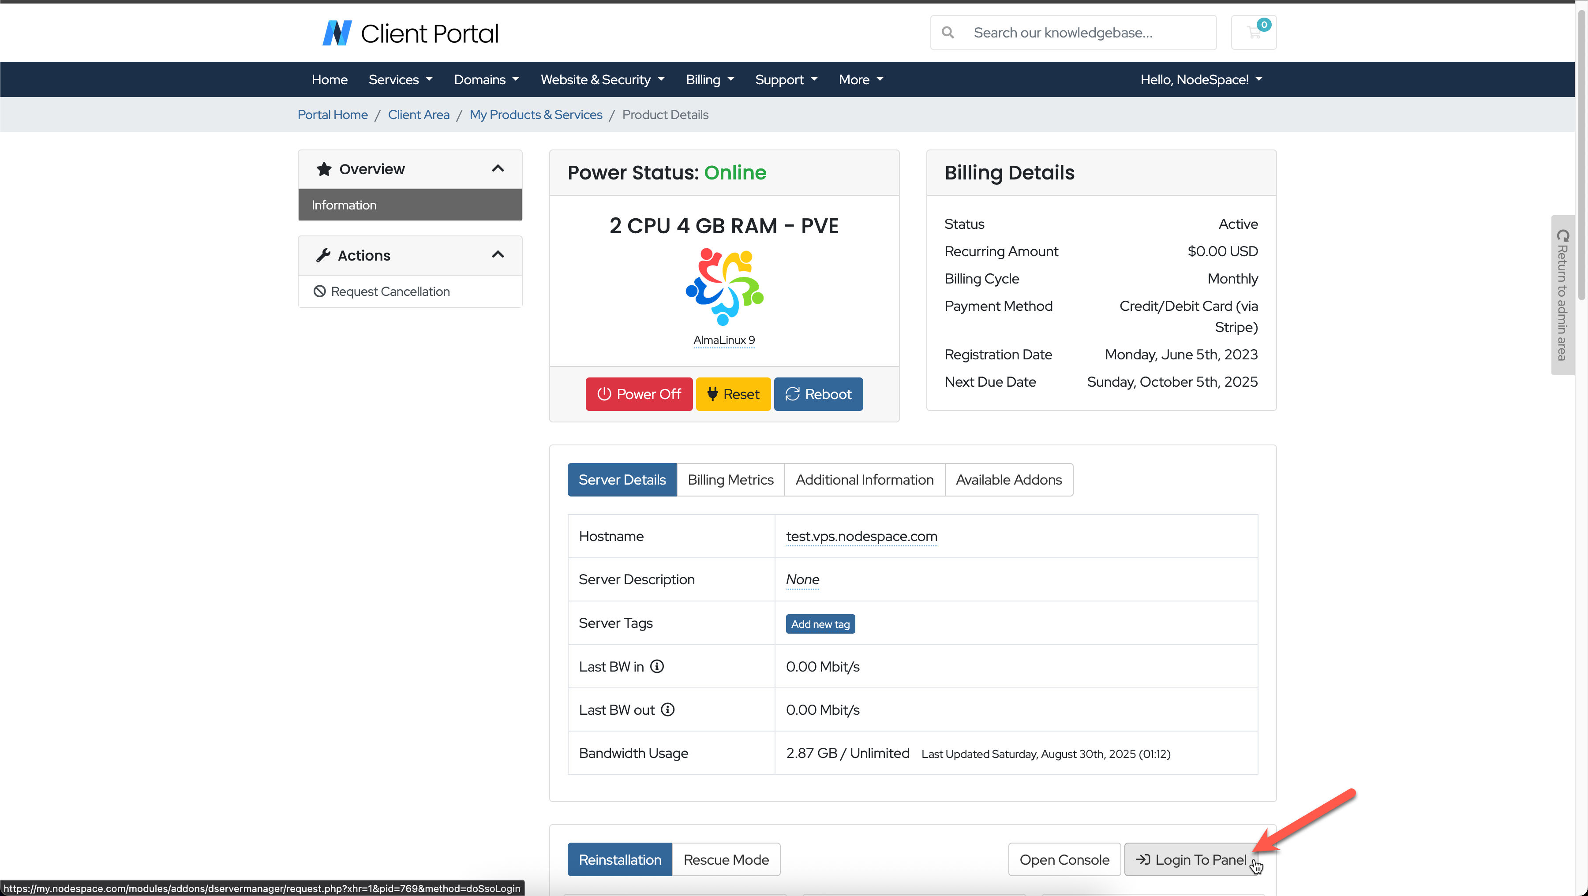This screenshot has width=1588, height=896.
Task: Open the Domains dropdown menu
Action: click(x=487, y=79)
